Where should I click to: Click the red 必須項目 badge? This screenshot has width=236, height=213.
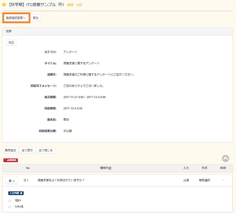click(11, 160)
